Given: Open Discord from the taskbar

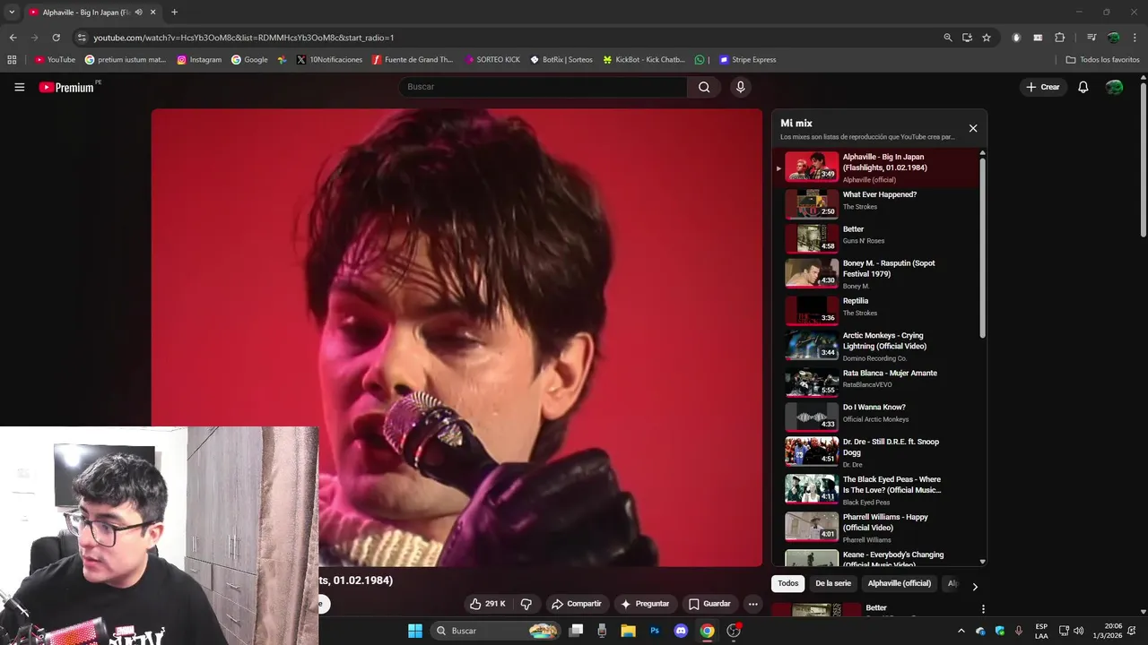Looking at the screenshot, I should point(681,631).
